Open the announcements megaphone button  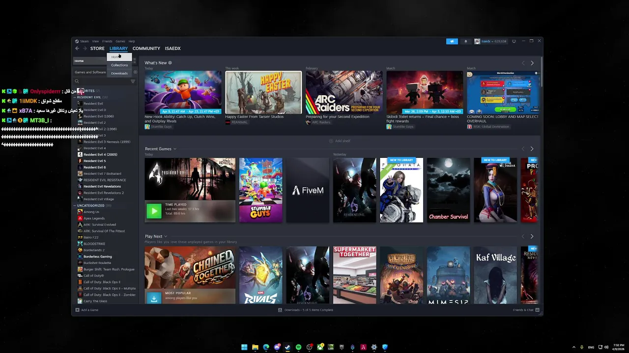click(452, 41)
